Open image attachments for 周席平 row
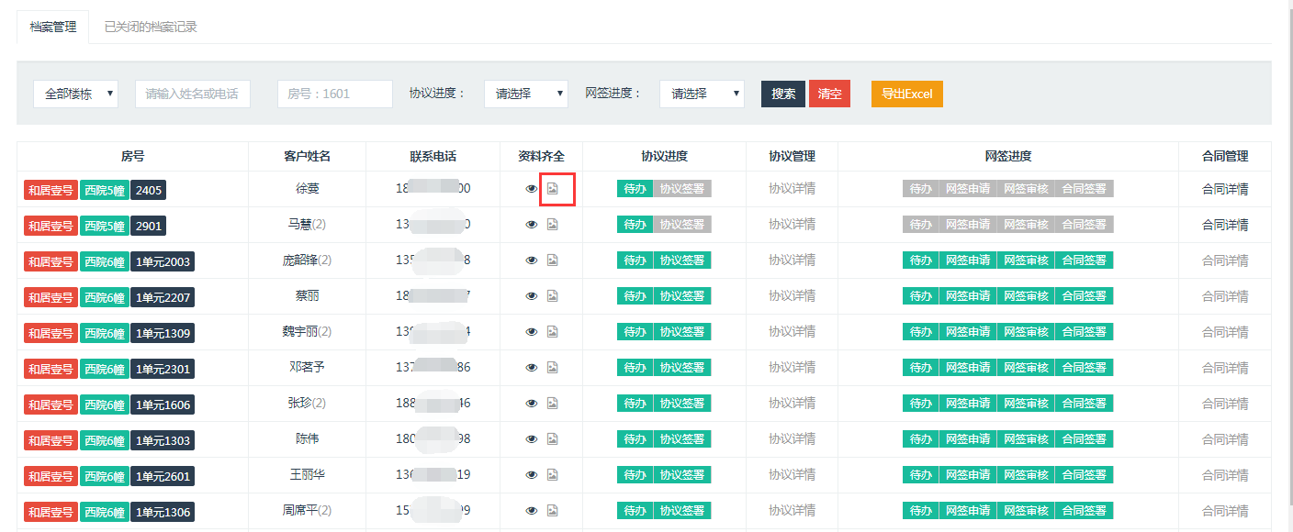This screenshot has height=532, width=1293. click(553, 511)
